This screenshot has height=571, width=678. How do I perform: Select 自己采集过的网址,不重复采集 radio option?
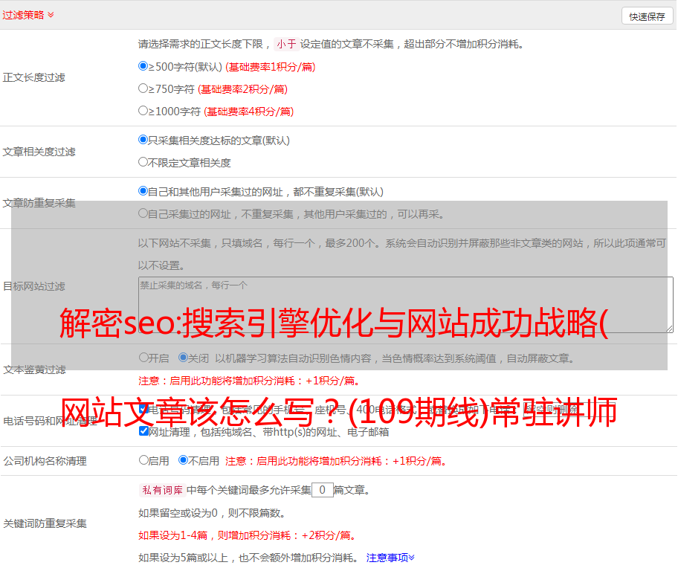(143, 213)
